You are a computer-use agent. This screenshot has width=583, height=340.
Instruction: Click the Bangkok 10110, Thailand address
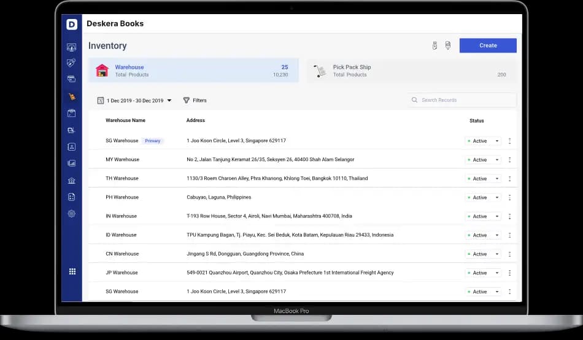tap(277, 178)
